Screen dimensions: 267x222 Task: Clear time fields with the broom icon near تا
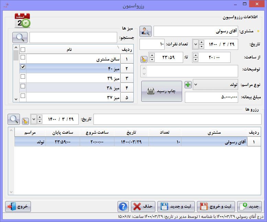[x=144, y=59]
